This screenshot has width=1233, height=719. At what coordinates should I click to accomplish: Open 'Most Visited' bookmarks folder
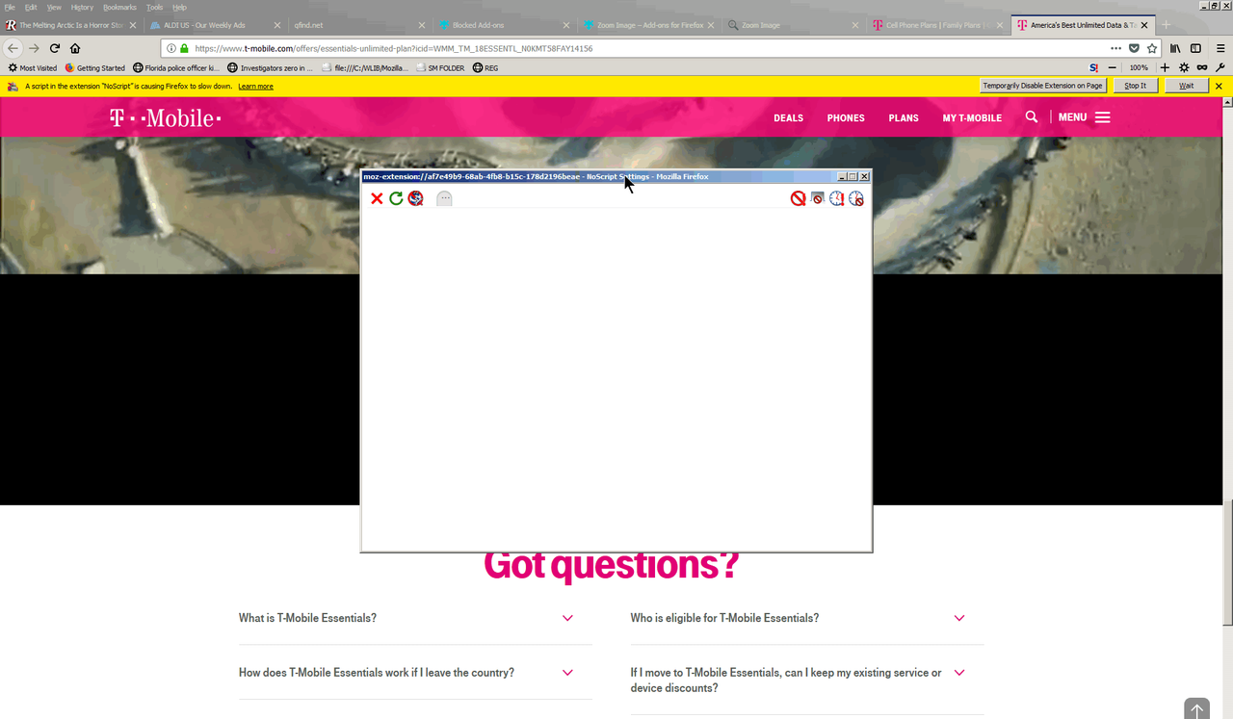coord(33,68)
